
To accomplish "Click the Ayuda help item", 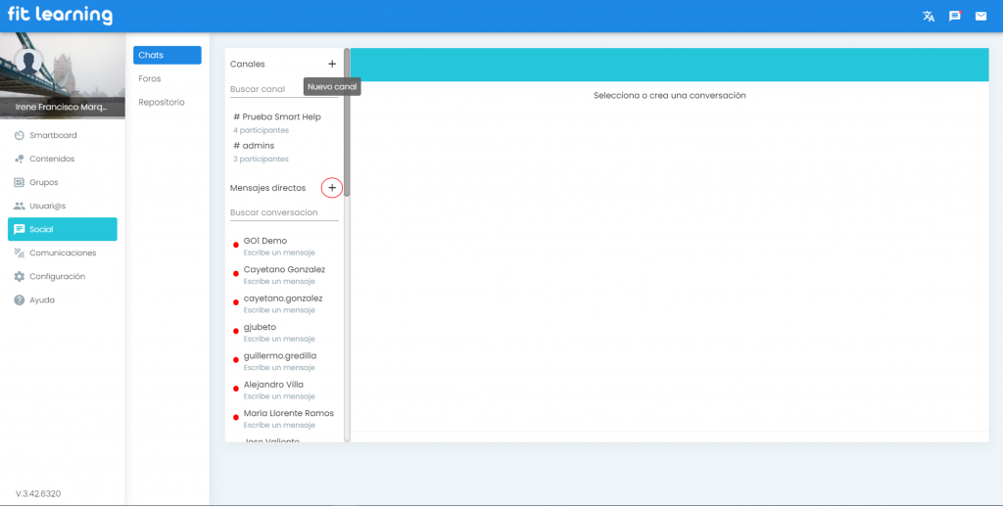I will tap(42, 299).
